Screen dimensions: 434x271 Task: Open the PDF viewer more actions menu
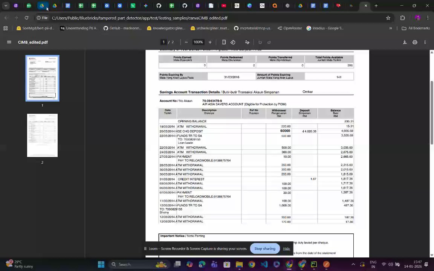pyautogui.click(x=425, y=42)
